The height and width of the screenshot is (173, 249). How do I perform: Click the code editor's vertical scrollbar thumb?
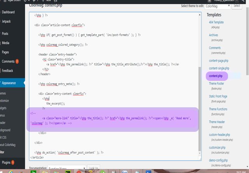pos(200,109)
